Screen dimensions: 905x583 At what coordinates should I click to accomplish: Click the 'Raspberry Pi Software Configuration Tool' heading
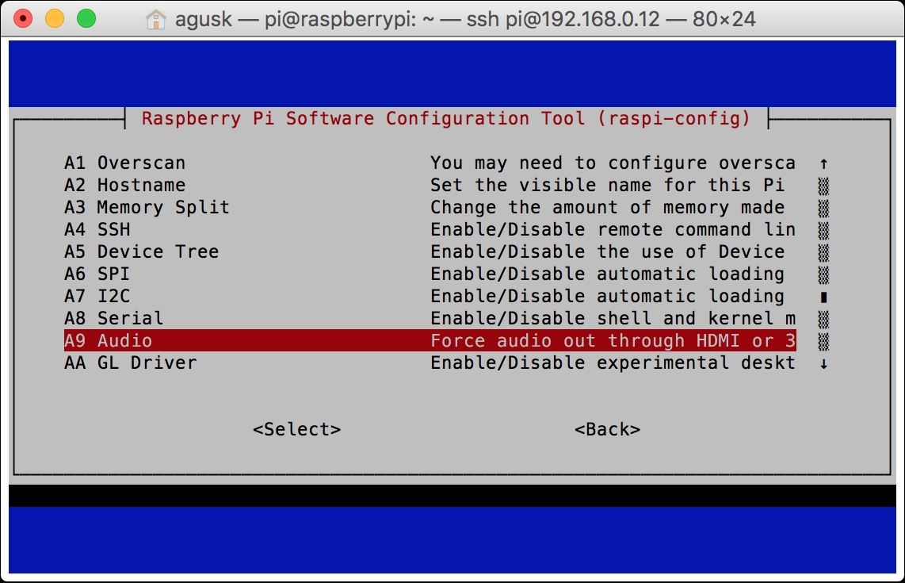[446, 118]
